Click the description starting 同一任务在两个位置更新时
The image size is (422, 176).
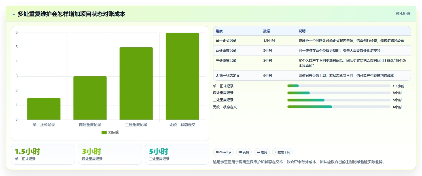click(x=340, y=51)
